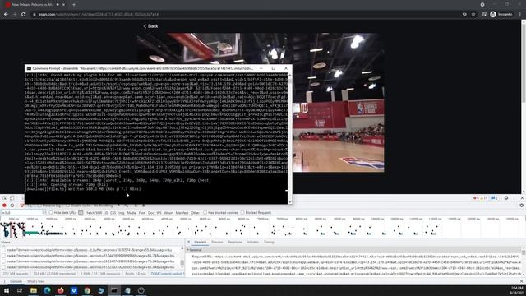Filter network requests by Img
This screenshot has width=526, height=296.
coord(121,213)
